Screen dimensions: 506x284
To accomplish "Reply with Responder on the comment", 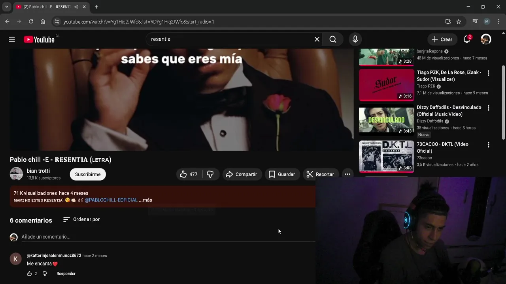I will [66, 273].
